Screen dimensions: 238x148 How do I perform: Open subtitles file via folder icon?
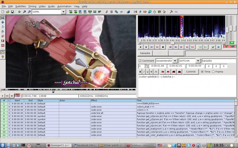click(7, 12)
